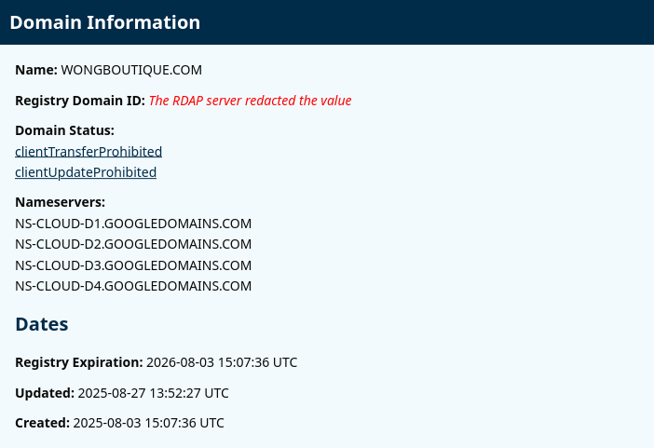The height and width of the screenshot is (448, 654).
Task: Click the updated date 2025-08-27 value
Action: [153, 393]
